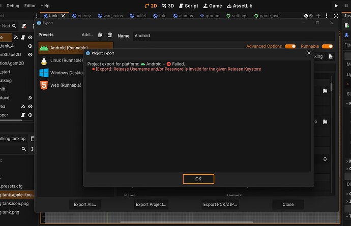Open the Add... preset dropdown

87,35
